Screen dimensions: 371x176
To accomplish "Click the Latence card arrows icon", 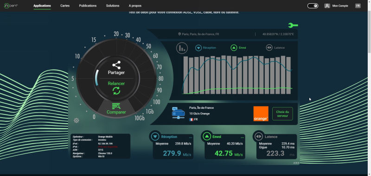I will click(258, 136).
